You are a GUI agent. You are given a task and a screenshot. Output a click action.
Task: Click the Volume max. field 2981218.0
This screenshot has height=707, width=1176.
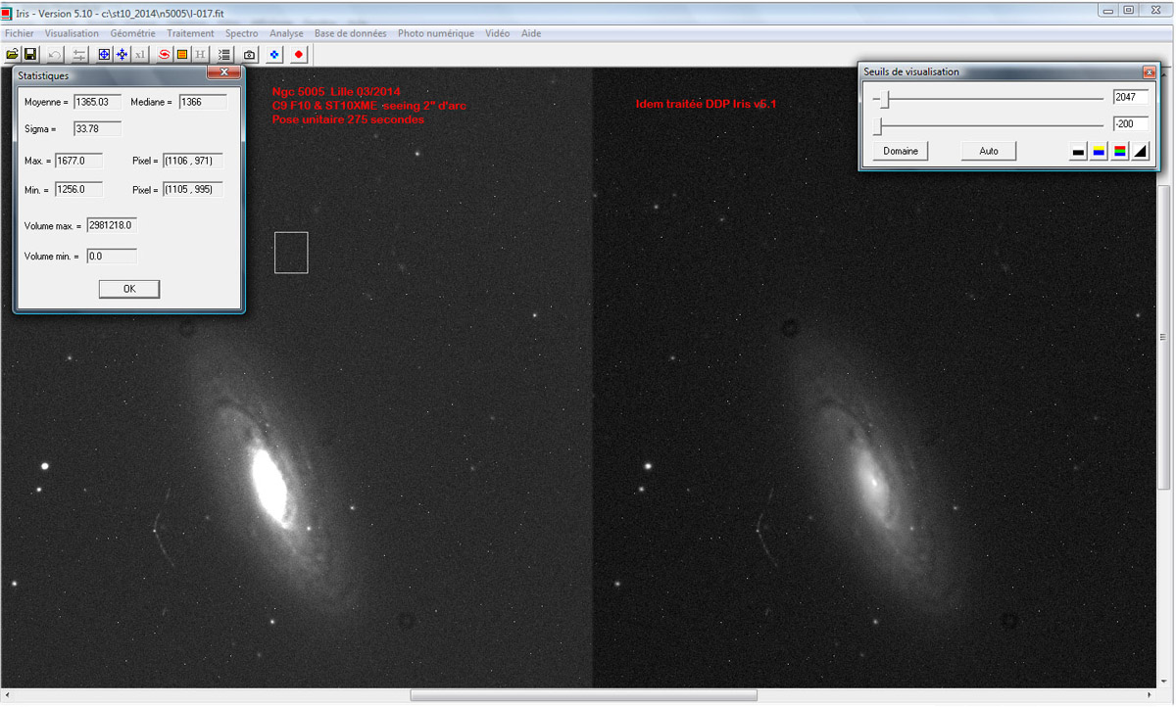pyautogui.click(x=112, y=225)
